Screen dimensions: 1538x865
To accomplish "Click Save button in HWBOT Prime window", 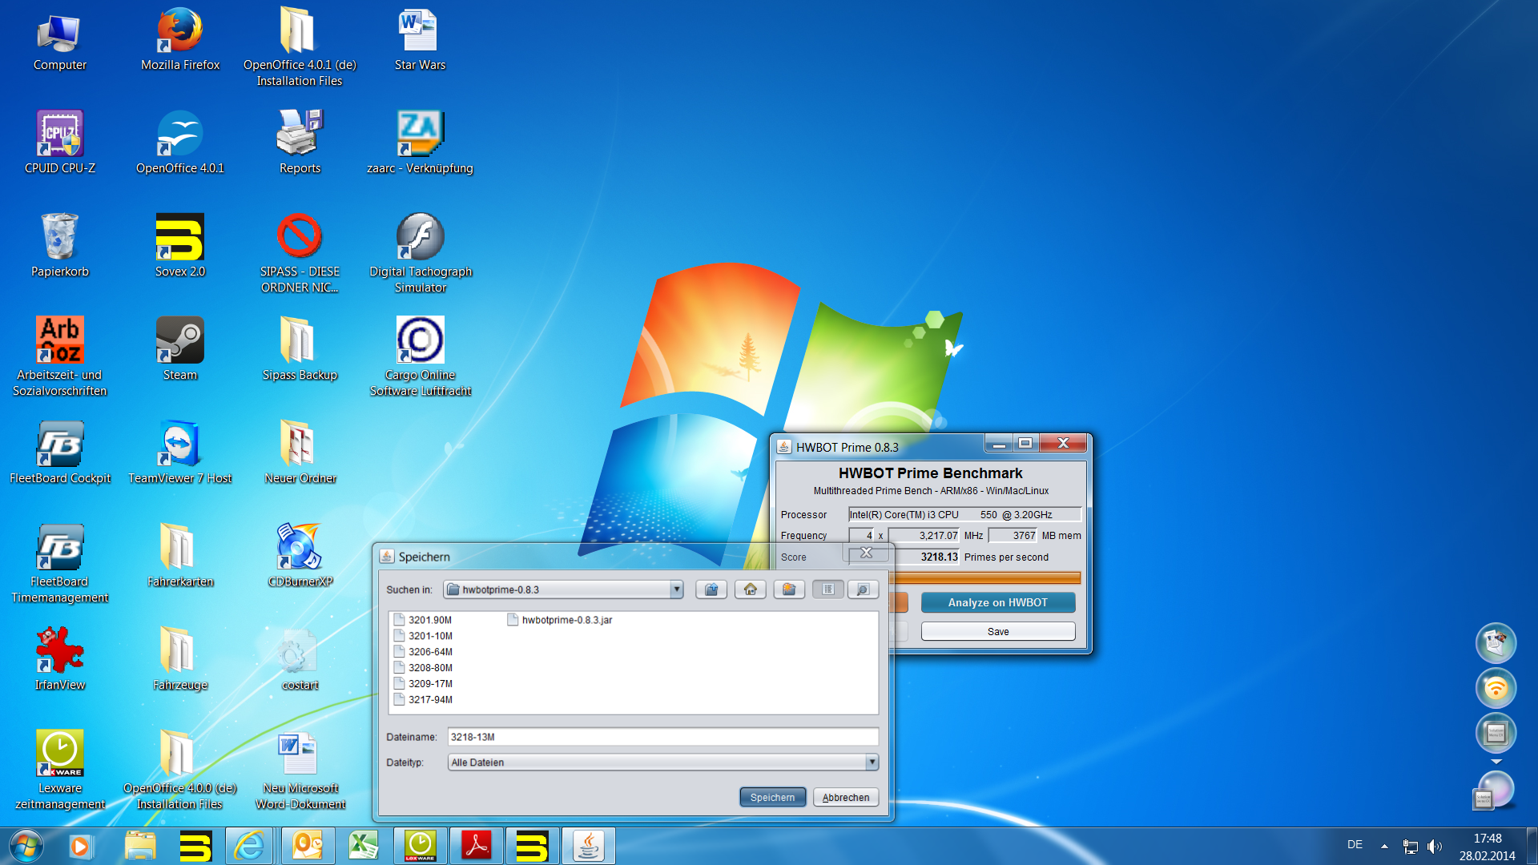I will (x=998, y=631).
